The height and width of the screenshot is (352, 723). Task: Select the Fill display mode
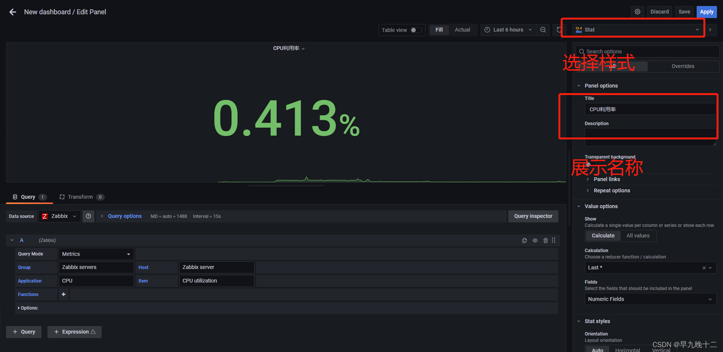tap(439, 30)
